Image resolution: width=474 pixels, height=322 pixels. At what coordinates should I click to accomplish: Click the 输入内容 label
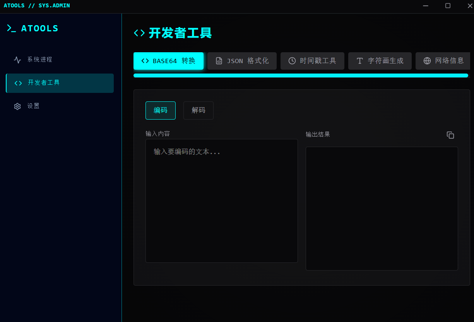click(x=157, y=134)
